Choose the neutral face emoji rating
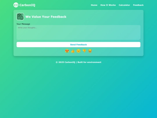The image size is (157, 118). coord(78,51)
